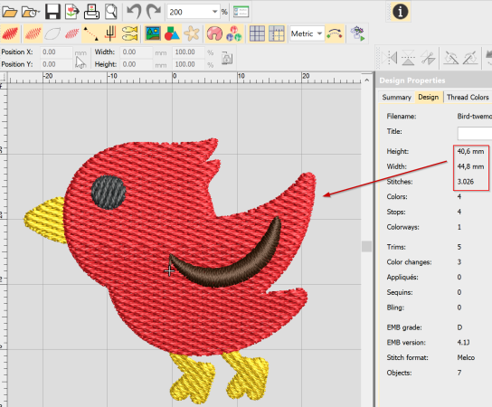Screen dimensions: 492x407
Task: Toggle the show needle points leaf icon
Action: pos(71,33)
